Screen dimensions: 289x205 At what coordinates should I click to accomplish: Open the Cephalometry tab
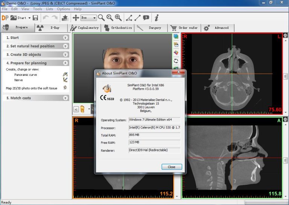pos(84,28)
